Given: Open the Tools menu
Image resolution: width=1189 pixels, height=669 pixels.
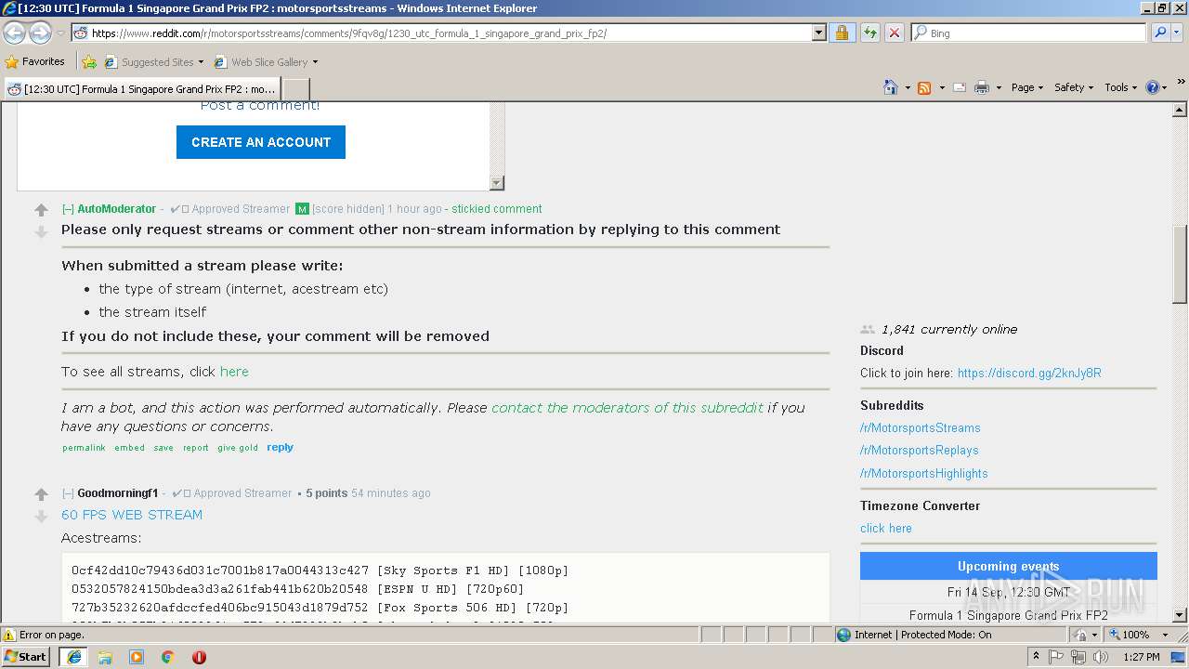Looking at the screenshot, I should coord(1120,87).
